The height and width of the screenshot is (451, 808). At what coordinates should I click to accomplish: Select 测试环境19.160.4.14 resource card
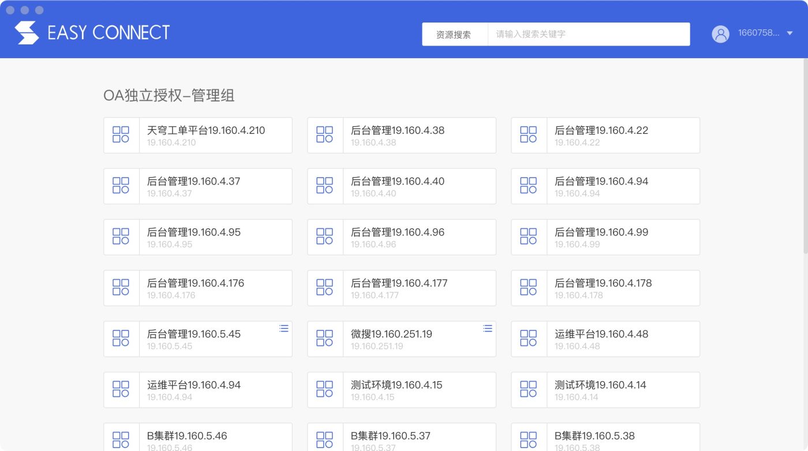(600, 385)
